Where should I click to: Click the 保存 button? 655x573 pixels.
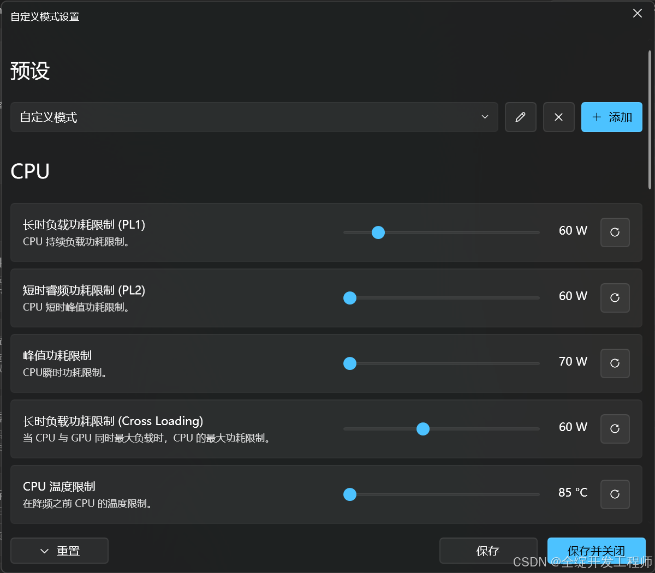488,551
